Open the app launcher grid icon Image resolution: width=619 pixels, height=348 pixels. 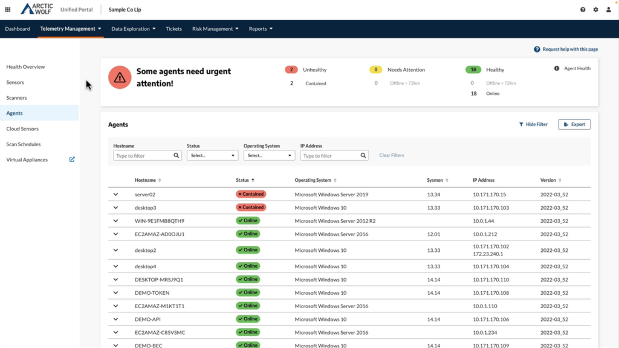(7, 9)
